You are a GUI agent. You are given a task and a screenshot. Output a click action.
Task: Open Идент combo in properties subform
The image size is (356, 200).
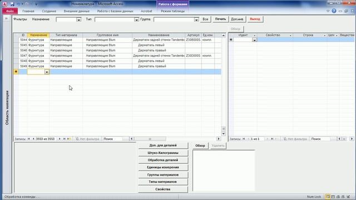click(255, 40)
